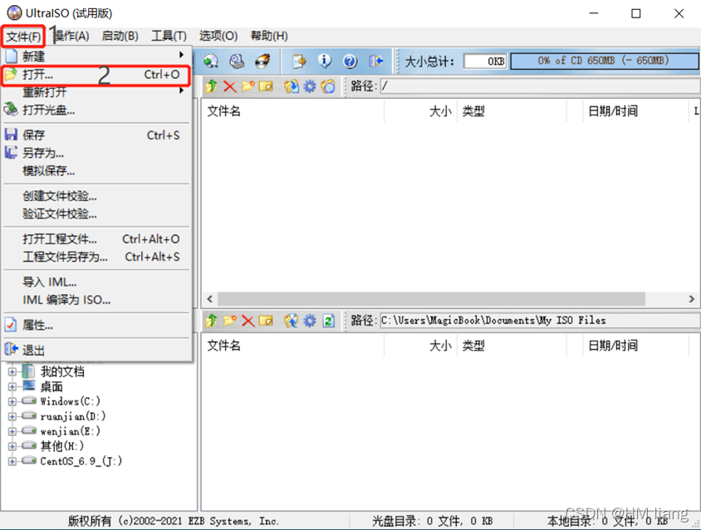The image size is (701, 530).
Task: Click the exit door toolbar icon
Action: coord(375,61)
